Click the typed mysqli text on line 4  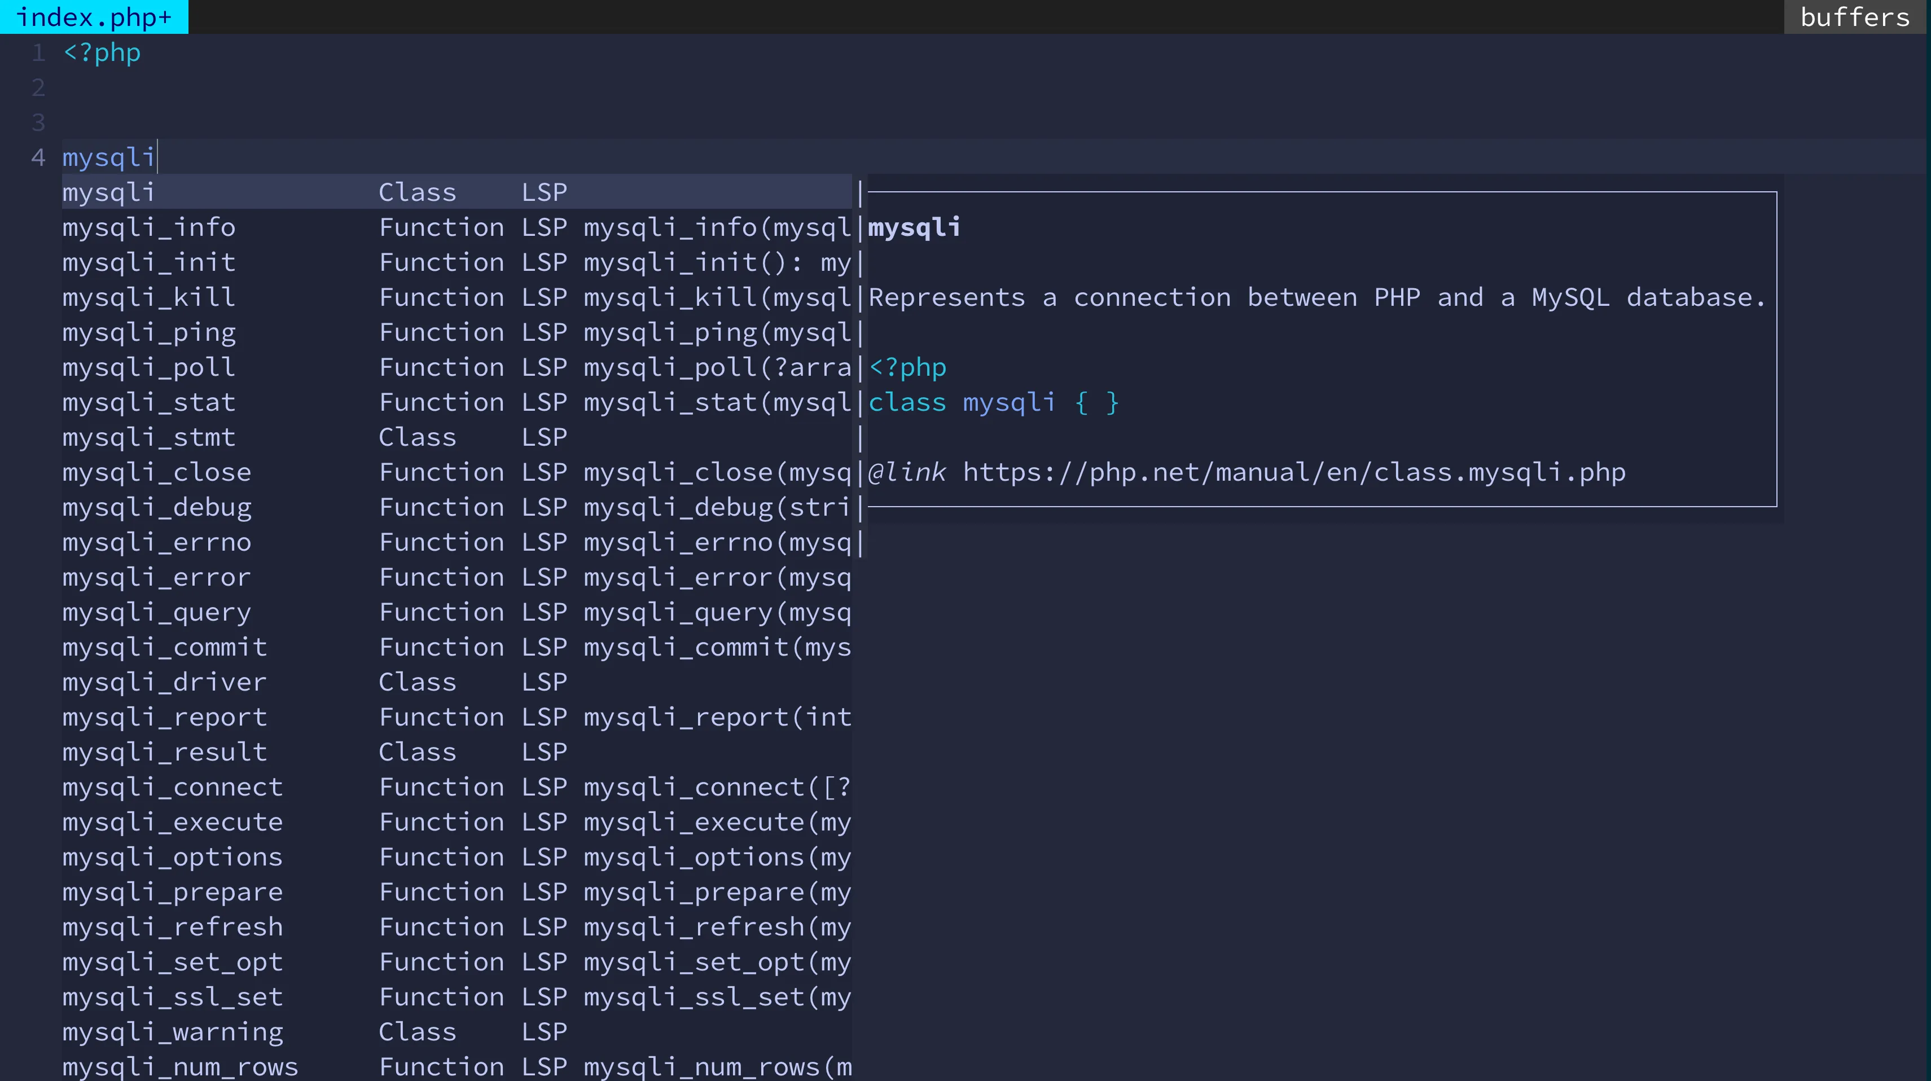pos(109,157)
